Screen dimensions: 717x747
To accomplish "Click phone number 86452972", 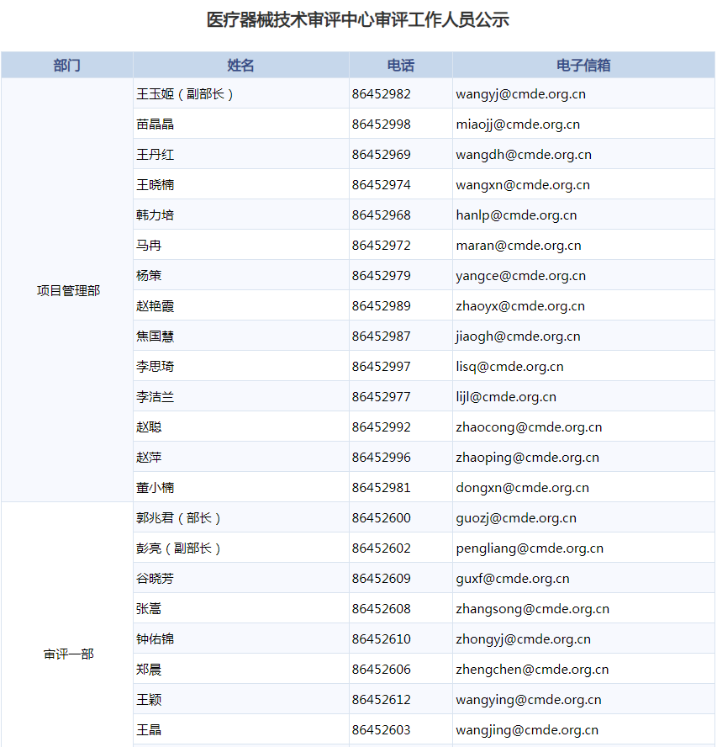I will click(x=382, y=246).
